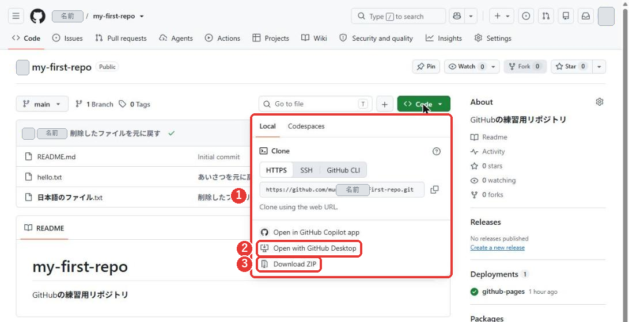
Task: Expand the Copilot dropdown arrow
Action: (x=471, y=16)
